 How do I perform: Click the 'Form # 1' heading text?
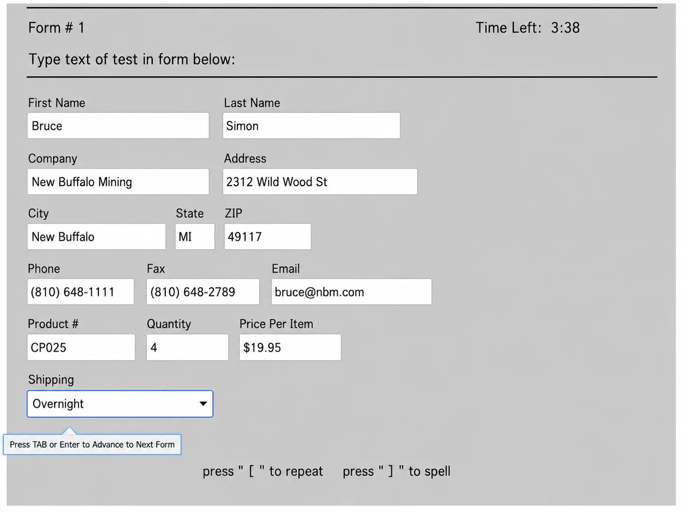57,28
